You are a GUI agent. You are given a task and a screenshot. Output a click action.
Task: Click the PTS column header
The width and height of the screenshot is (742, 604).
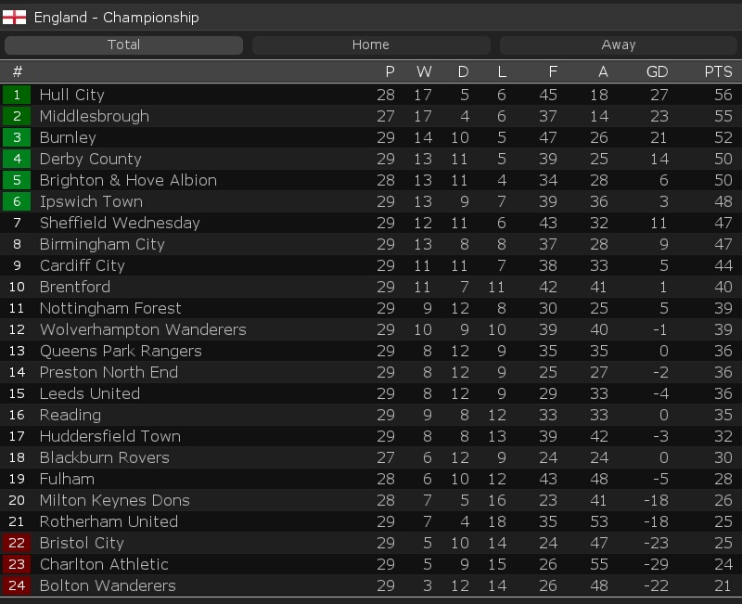[718, 71]
